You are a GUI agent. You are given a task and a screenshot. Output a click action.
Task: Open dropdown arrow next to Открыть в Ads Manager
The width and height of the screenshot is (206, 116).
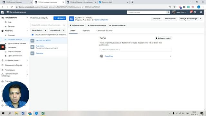point(201,19)
